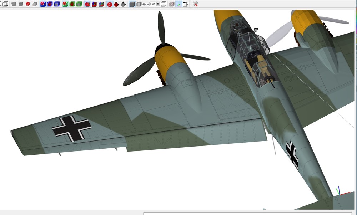Select the green wireframe cube with red sphere
This screenshot has height=215, width=357.
tap(65, 4)
